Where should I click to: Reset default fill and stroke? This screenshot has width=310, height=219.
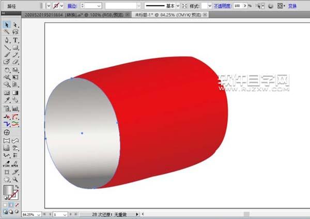coord(5,197)
